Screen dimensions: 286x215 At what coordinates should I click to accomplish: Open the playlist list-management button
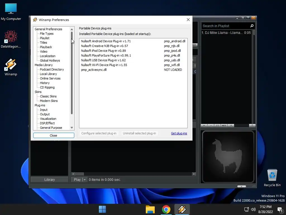click(x=231, y=126)
